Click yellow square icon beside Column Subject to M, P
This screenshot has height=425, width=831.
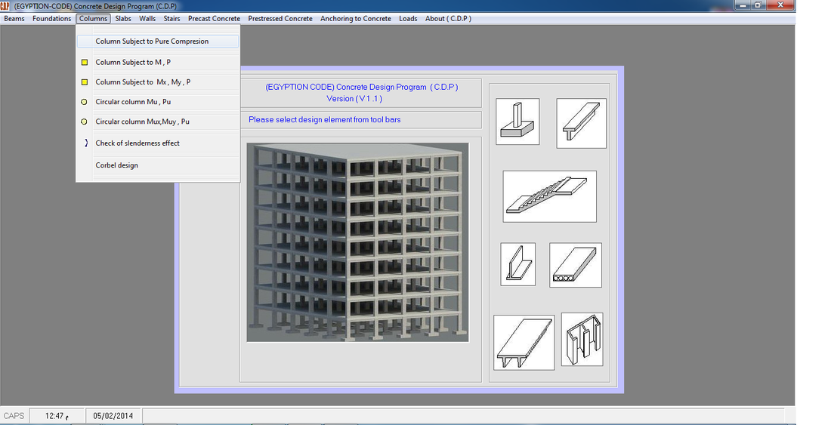click(85, 63)
